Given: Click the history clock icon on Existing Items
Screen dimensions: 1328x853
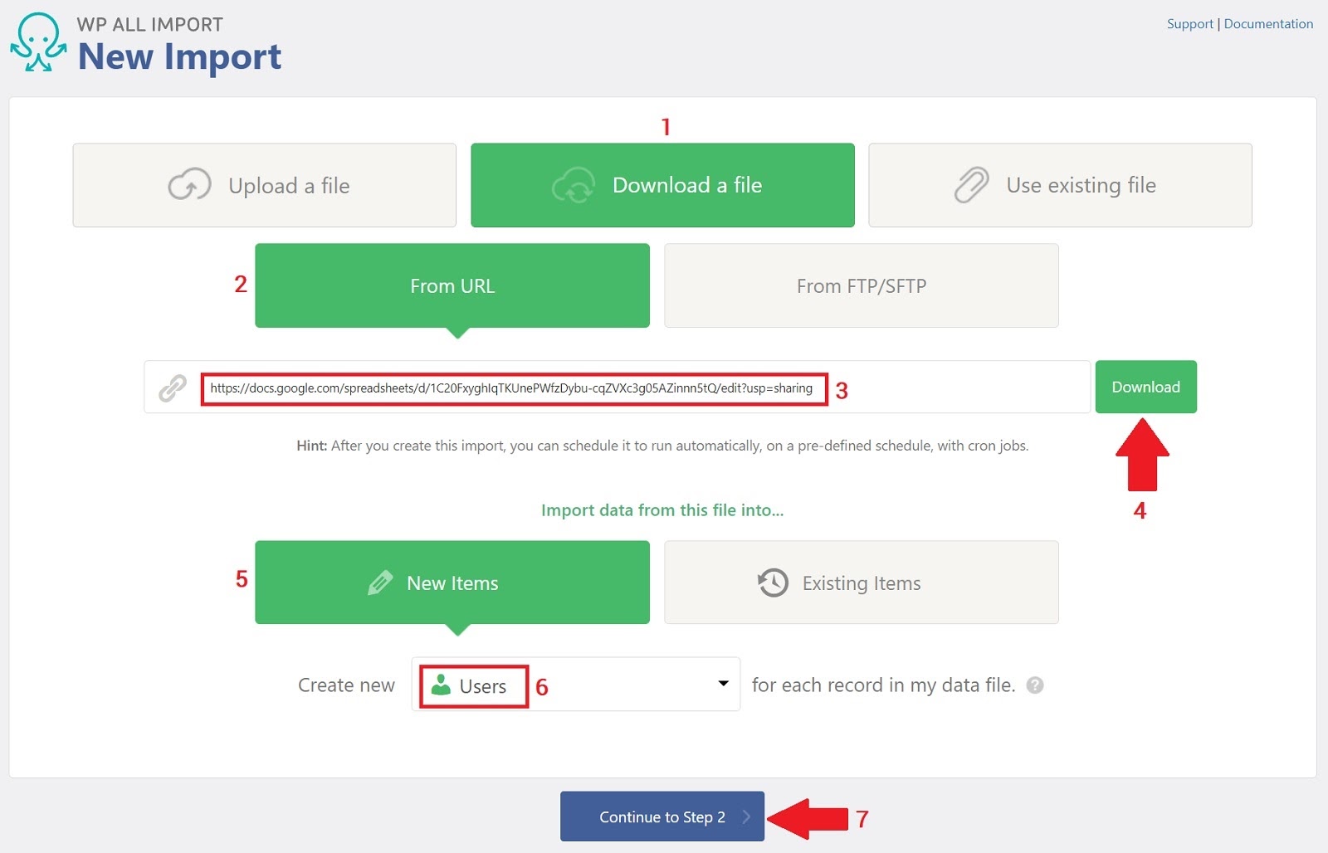Looking at the screenshot, I should pos(773,582).
